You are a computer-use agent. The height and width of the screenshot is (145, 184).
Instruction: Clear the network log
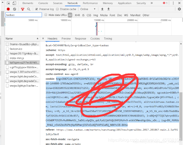click(x=15, y=9)
